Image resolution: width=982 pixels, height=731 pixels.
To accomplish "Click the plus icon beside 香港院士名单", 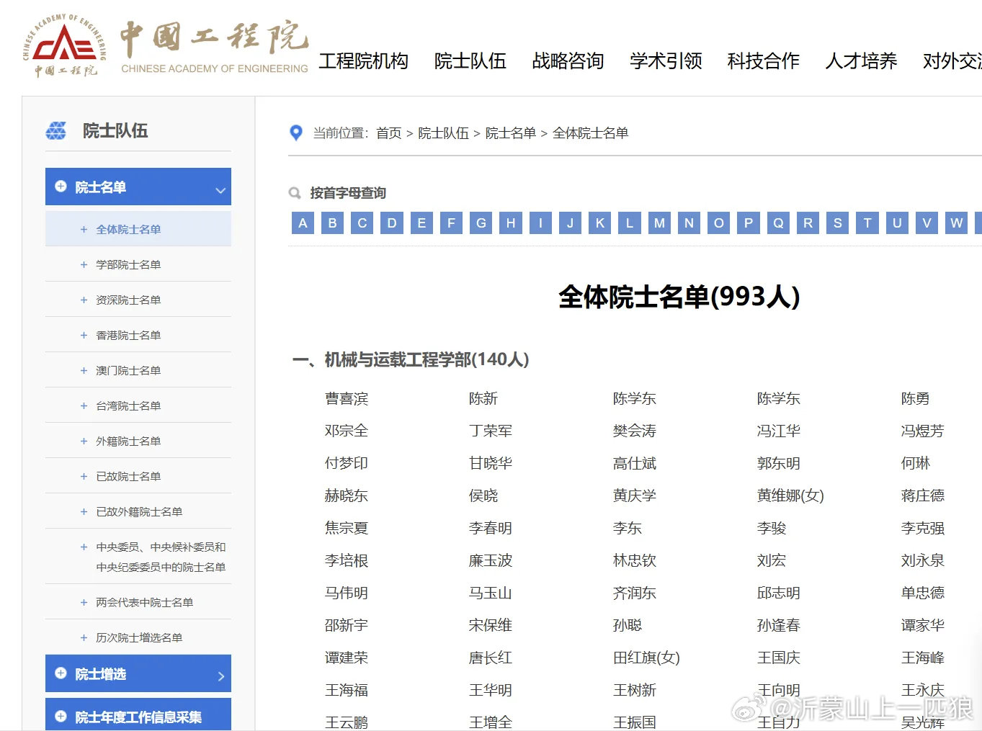I will tap(84, 336).
